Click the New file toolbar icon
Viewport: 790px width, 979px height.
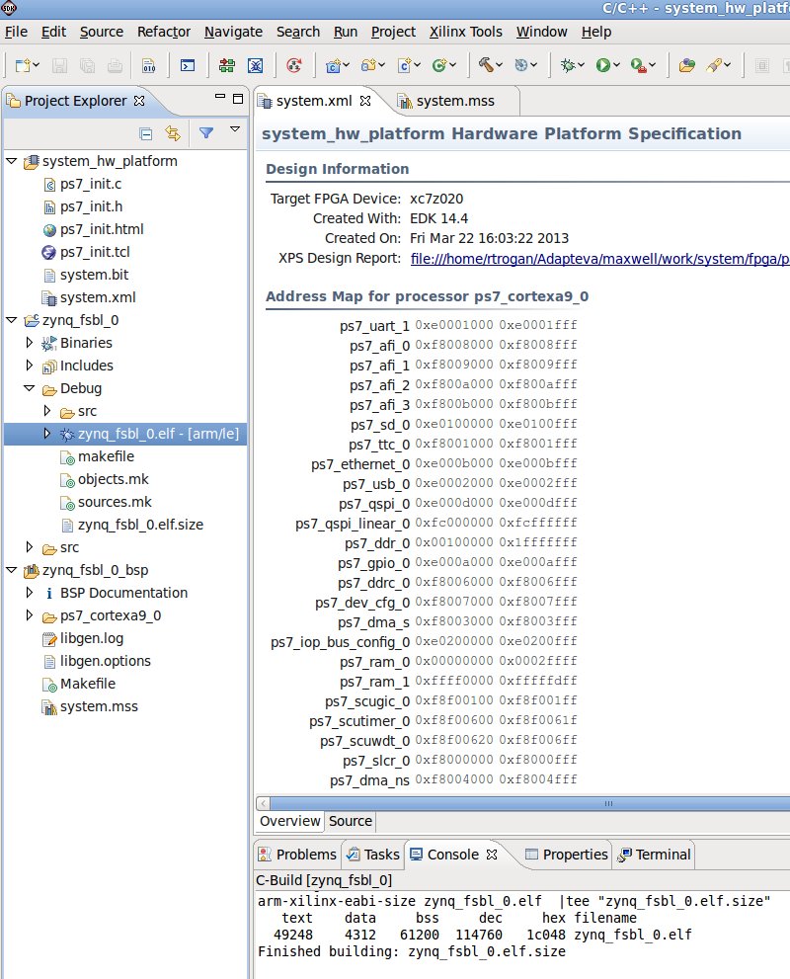click(22, 66)
